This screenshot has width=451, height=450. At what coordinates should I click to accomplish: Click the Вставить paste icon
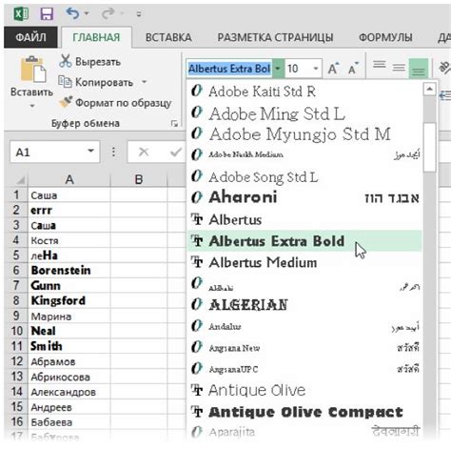(x=32, y=69)
